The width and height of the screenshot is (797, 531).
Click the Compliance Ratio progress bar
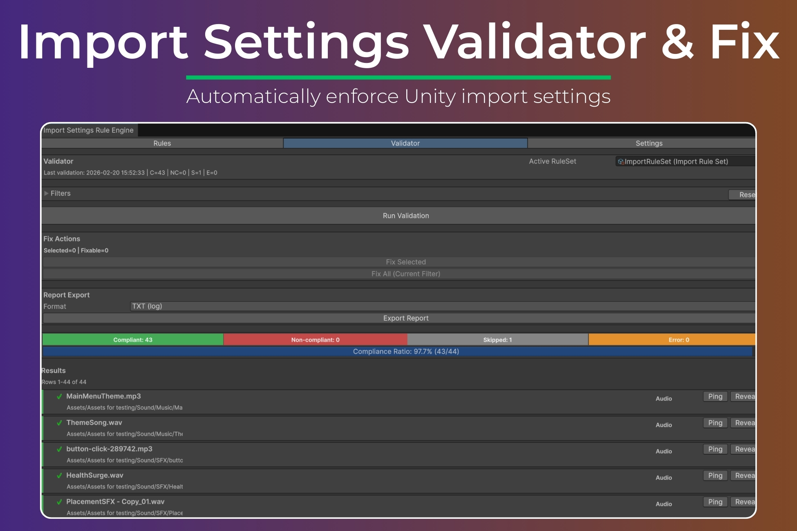[x=405, y=352]
